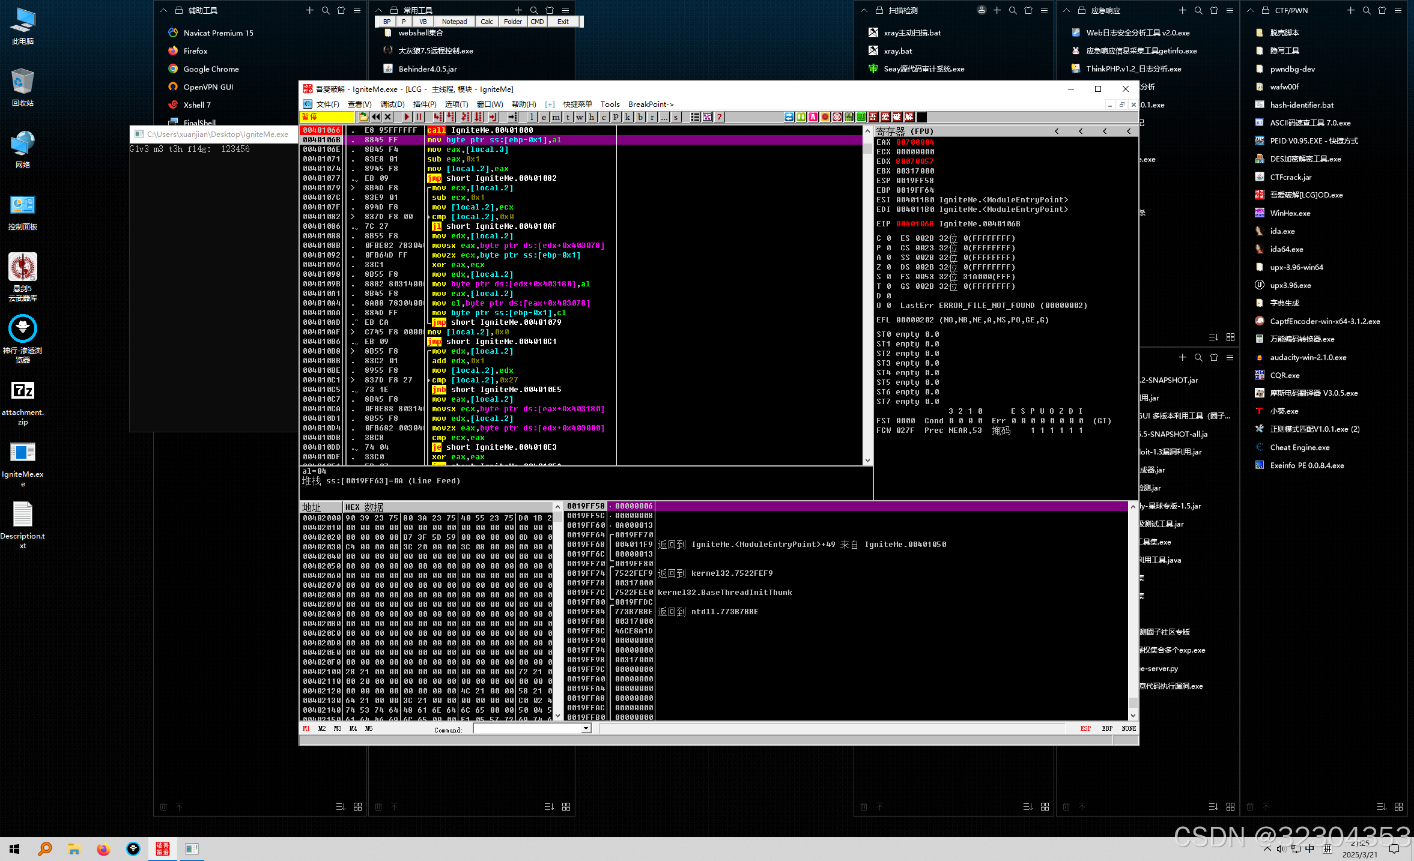Screen dimensions: 1414x861
Task: Open call stack with 'k' button
Action: click(628, 117)
